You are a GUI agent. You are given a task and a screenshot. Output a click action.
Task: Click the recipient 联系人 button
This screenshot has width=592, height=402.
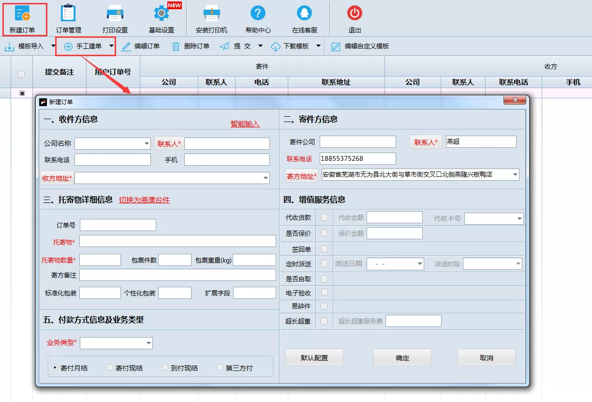169,144
